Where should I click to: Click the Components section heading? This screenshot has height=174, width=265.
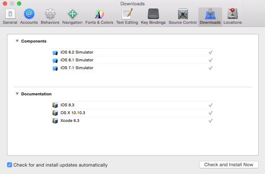pyautogui.click(x=34, y=41)
